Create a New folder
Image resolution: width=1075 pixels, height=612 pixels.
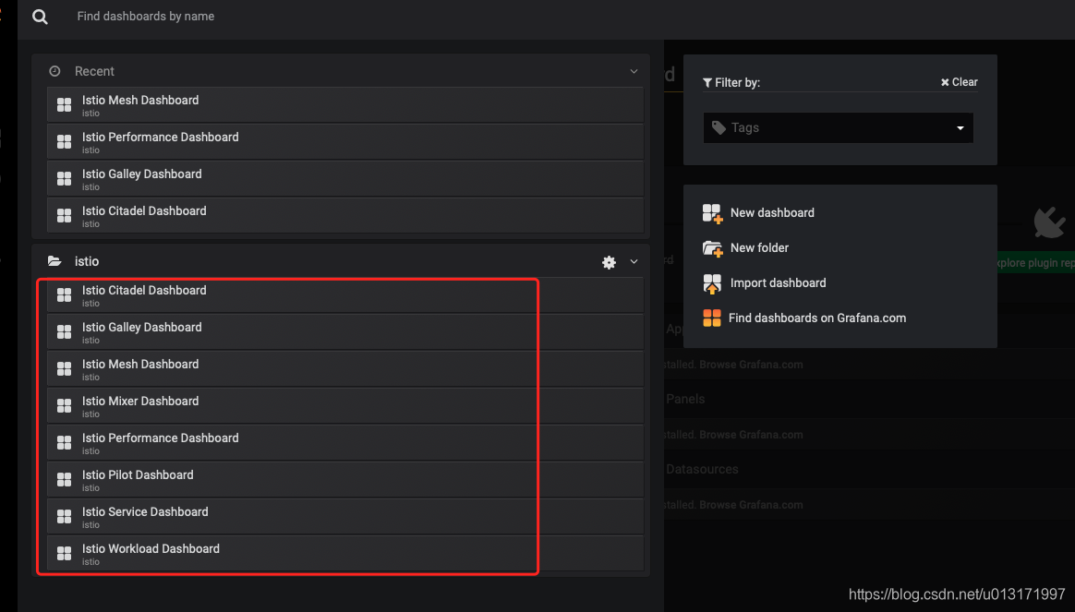(x=760, y=248)
